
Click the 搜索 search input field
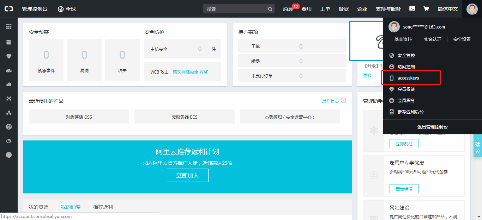(234, 9)
